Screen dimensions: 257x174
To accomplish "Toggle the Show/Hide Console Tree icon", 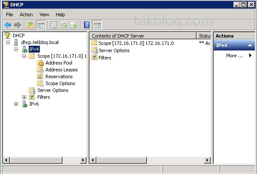I will [41, 25].
